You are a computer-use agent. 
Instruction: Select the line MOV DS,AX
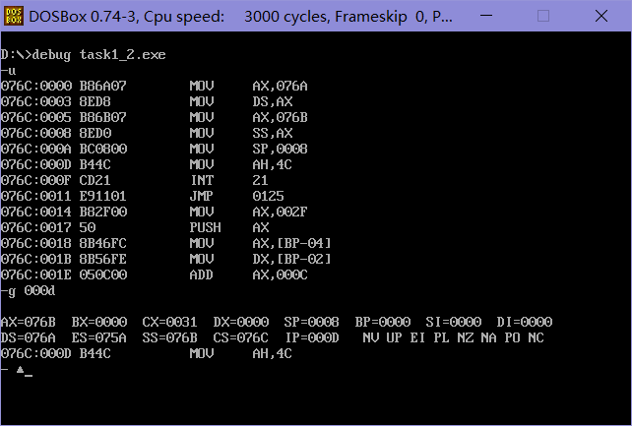pyautogui.click(x=147, y=101)
